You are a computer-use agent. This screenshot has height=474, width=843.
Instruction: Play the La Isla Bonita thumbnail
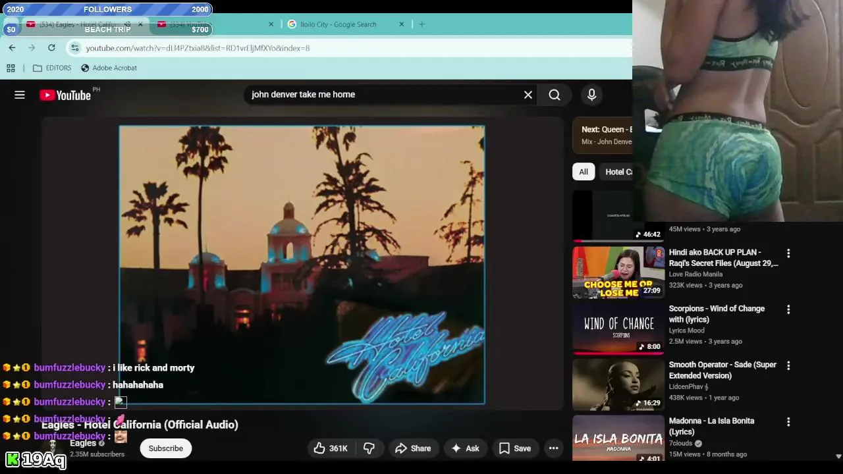tap(618, 438)
